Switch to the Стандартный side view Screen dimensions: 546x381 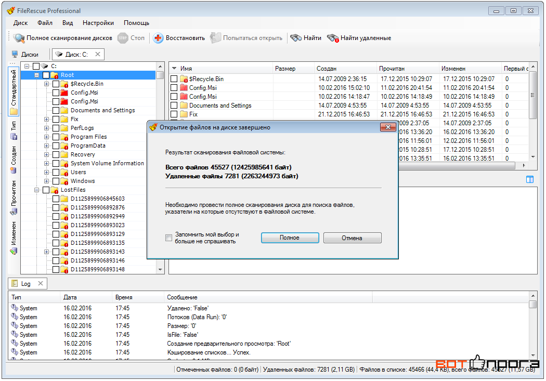tap(14, 91)
